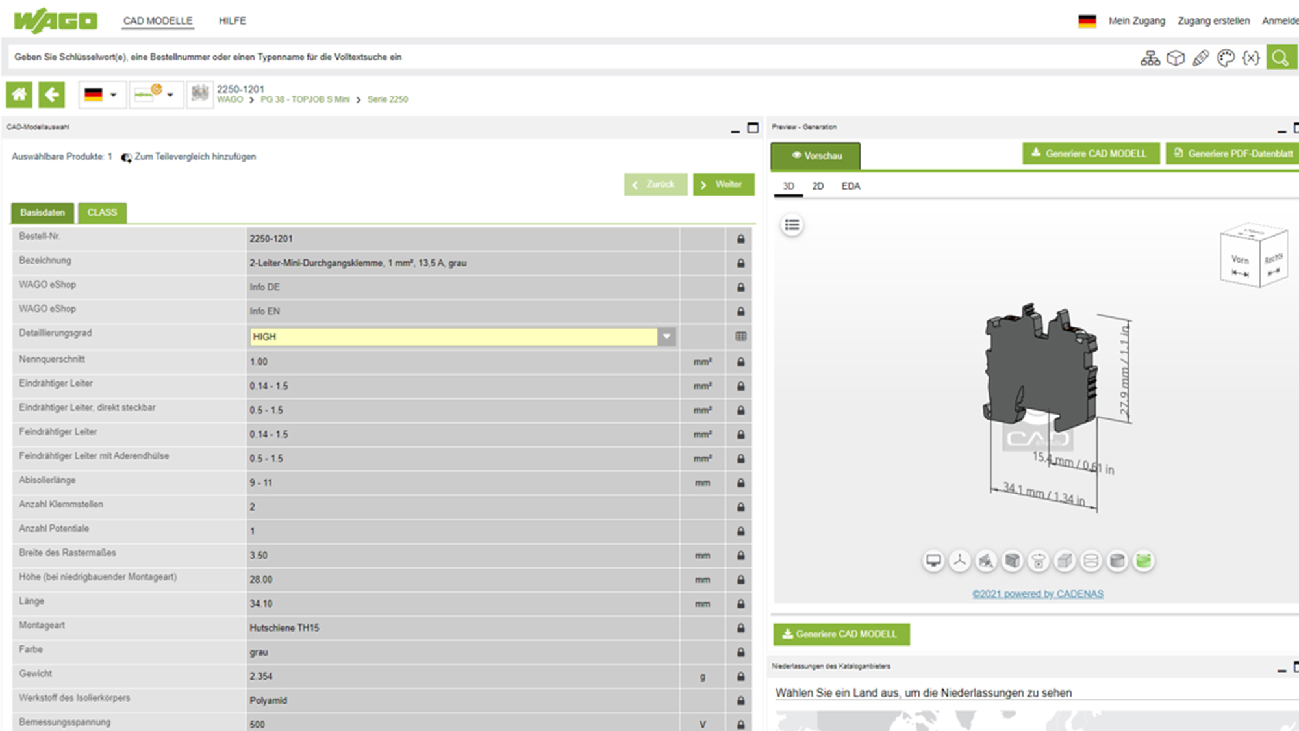Image resolution: width=1299 pixels, height=731 pixels.
Task: Click the lock icon in Bezeichnung row
Action: [740, 263]
